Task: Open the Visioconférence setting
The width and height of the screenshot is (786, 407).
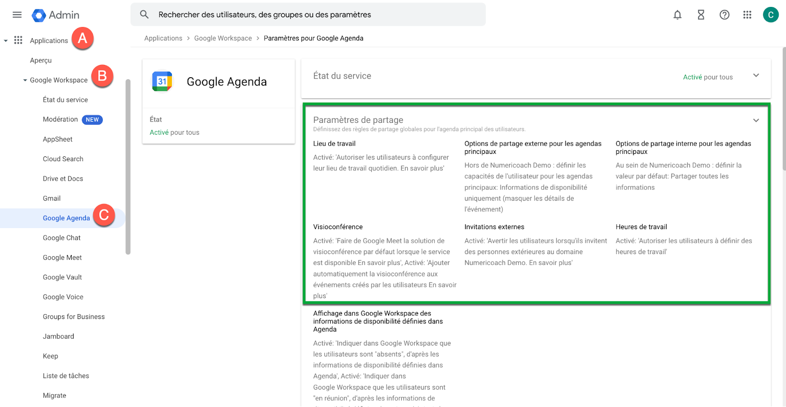Action: [x=338, y=227]
